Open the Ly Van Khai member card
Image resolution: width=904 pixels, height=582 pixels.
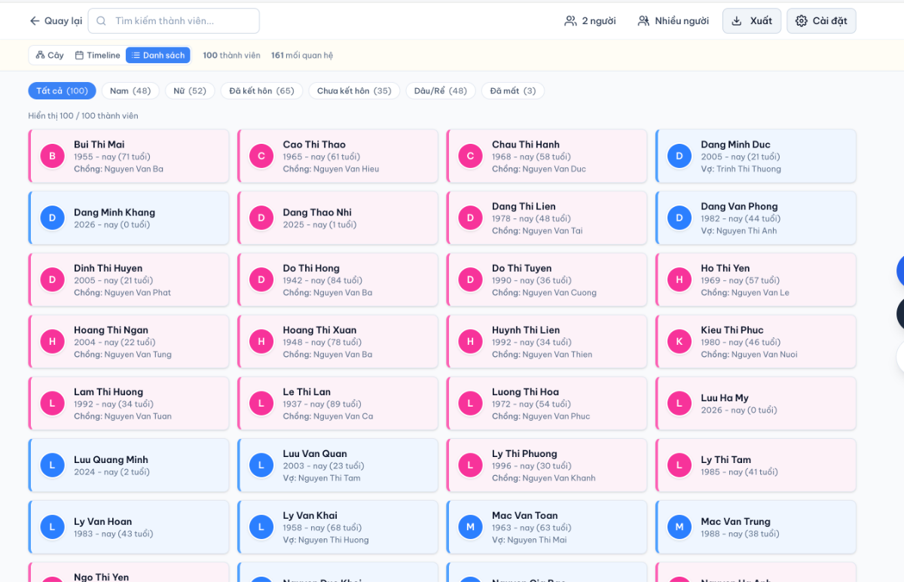click(x=337, y=527)
